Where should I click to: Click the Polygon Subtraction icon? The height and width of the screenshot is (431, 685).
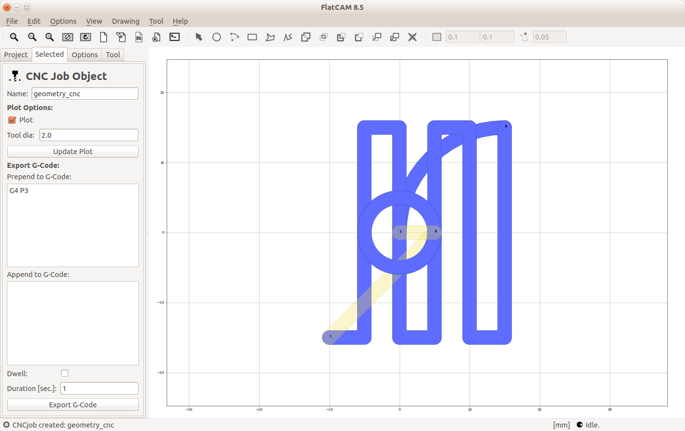pos(341,37)
